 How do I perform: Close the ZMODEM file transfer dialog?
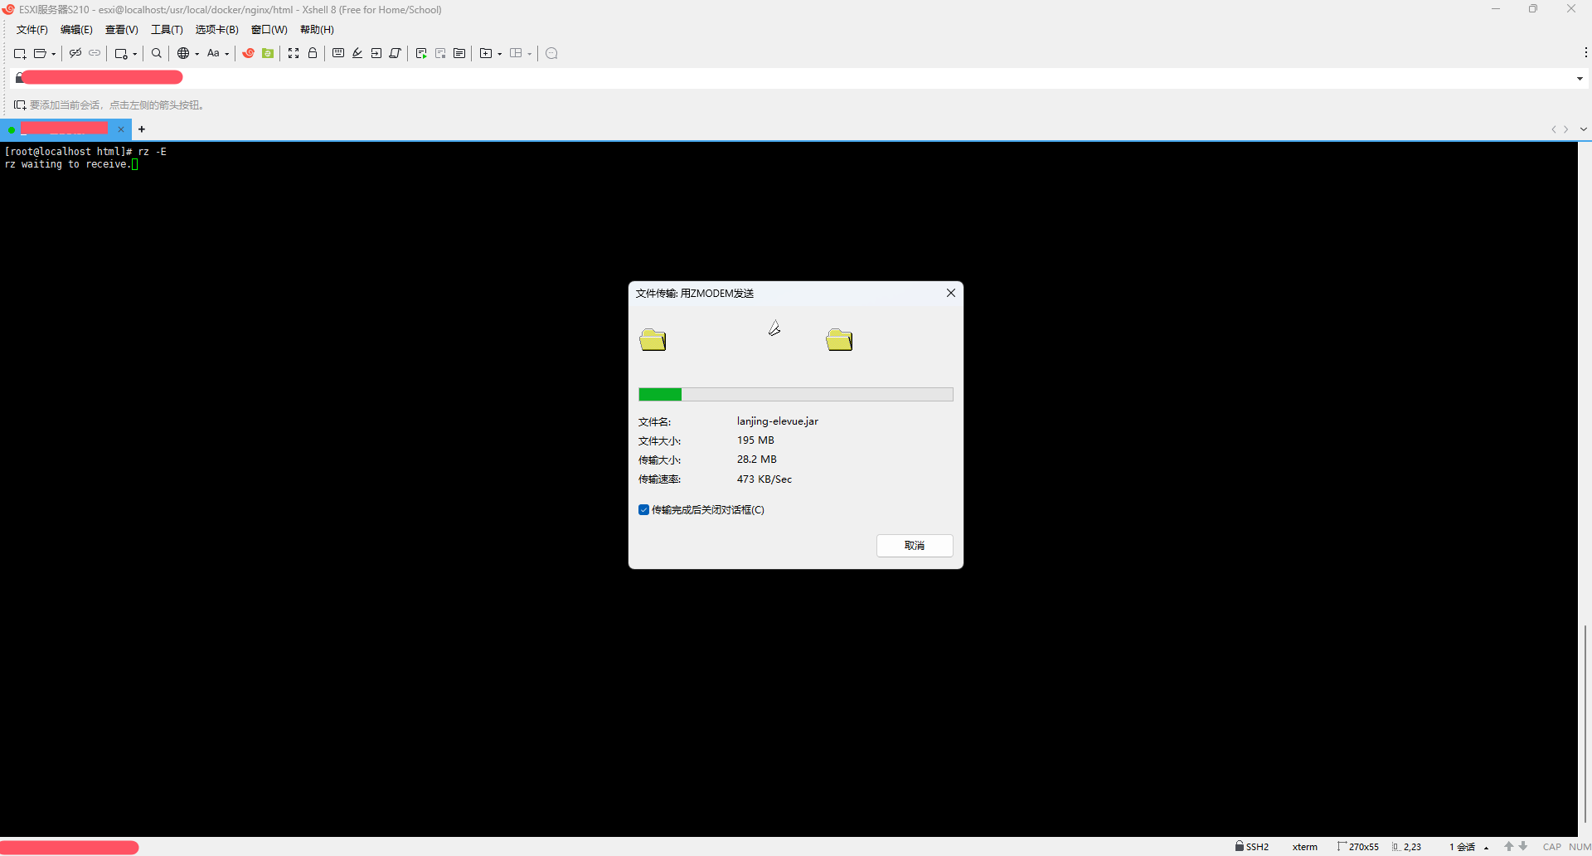951,293
